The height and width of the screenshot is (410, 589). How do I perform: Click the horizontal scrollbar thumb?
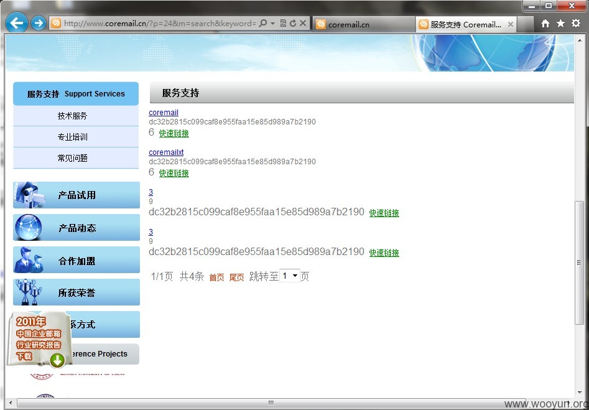click(271, 403)
